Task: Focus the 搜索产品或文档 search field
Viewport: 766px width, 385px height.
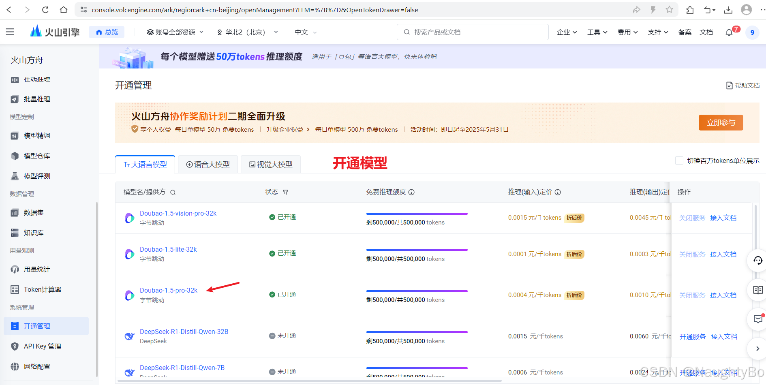Action: tap(473, 32)
